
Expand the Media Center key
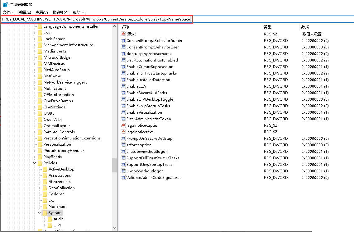[35, 51]
